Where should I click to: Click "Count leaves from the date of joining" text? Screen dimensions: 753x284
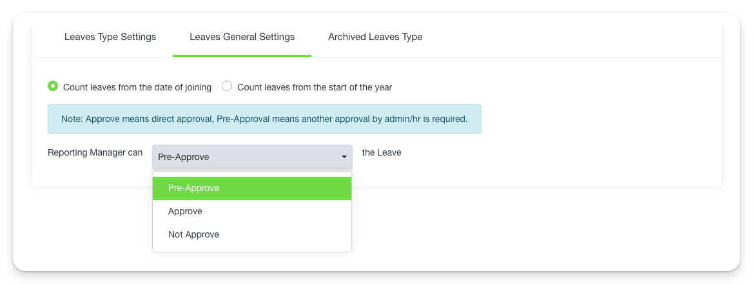tap(137, 87)
